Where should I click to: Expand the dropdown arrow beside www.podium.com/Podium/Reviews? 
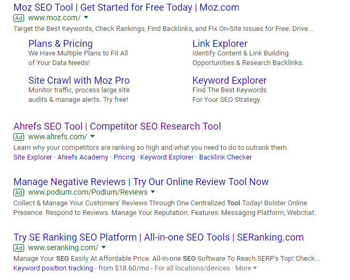point(153,192)
